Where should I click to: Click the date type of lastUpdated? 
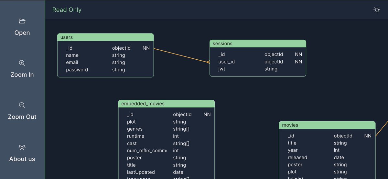[178, 172]
